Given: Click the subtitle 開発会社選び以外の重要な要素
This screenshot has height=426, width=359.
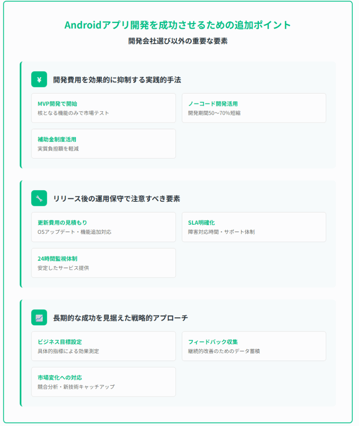Looking at the screenshot, I should [x=178, y=42].
